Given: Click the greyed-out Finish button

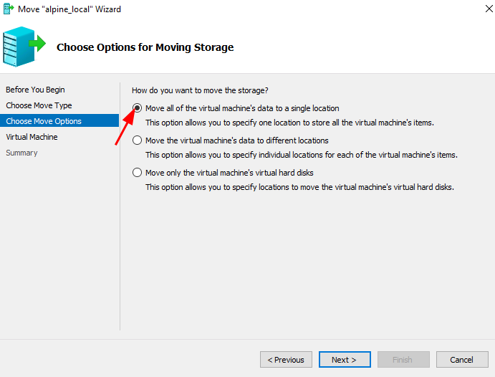Looking at the screenshot, I should coord(403,360).
